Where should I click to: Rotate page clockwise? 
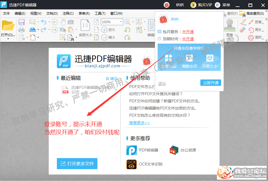pyautogui.click(x=127, y=37)
